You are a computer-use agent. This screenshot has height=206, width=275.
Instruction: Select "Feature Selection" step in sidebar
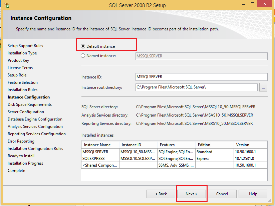22,82
